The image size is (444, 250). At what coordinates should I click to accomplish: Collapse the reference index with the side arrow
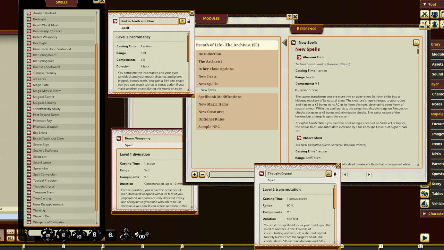tap(284, 43)
